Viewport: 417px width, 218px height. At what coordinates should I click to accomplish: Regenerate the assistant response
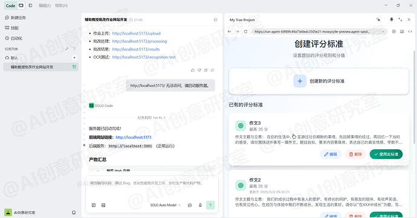[x=212, y=70]
